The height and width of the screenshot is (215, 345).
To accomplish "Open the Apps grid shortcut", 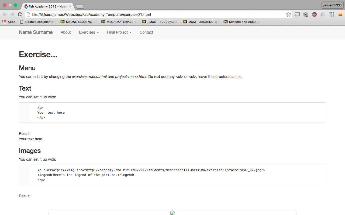I will [9, 22].
